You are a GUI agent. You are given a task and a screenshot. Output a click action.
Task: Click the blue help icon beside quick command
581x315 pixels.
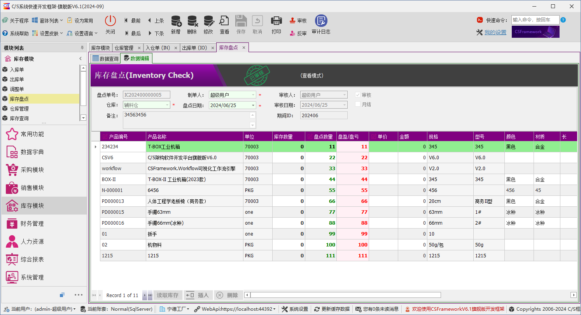(x=563, y=20)
